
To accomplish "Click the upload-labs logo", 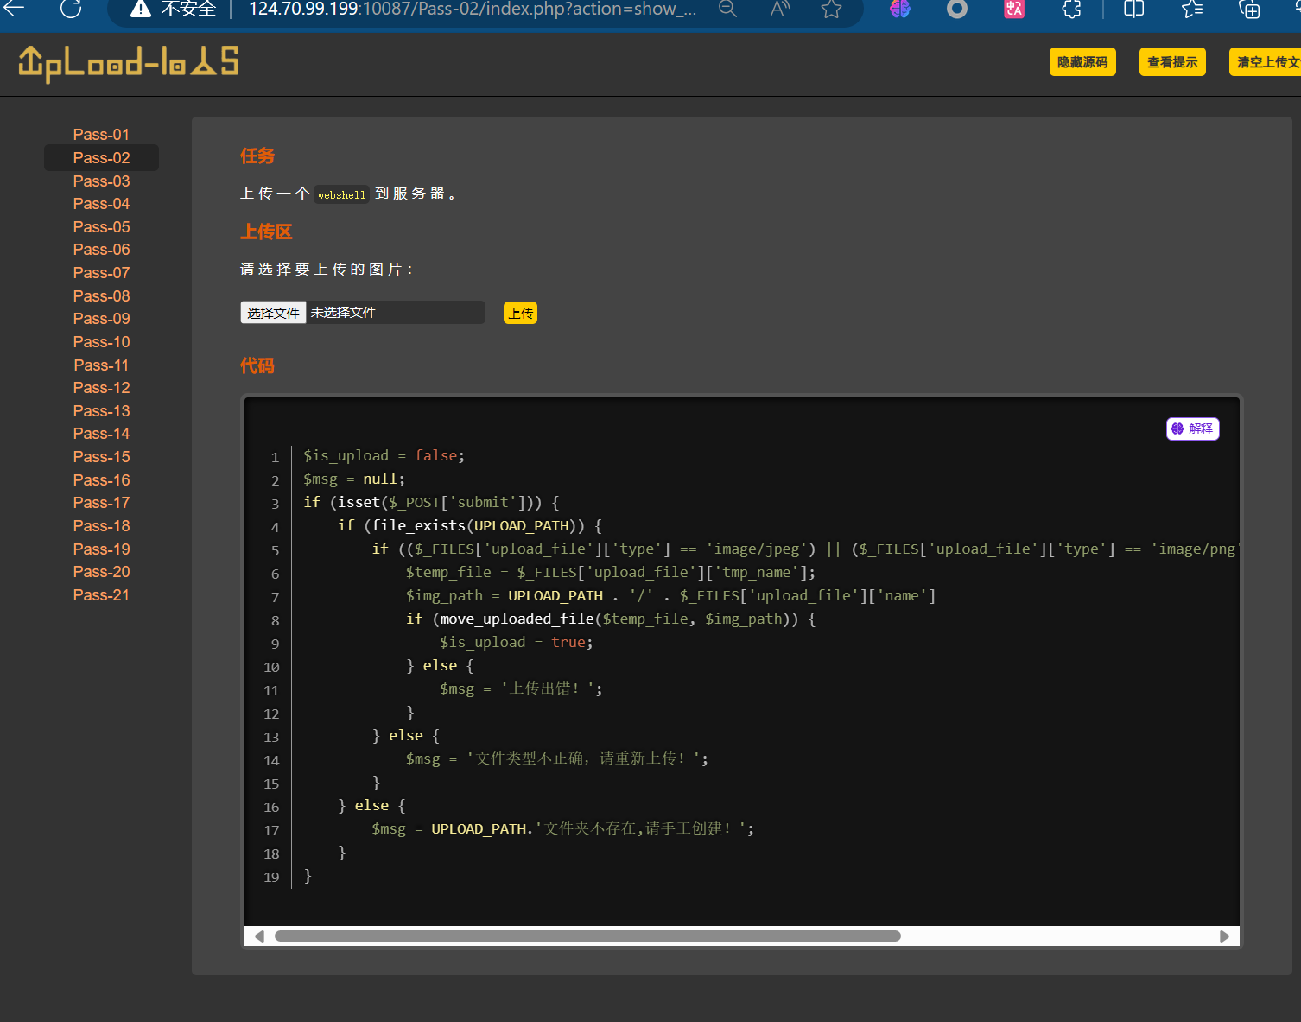I will [129, 63].
